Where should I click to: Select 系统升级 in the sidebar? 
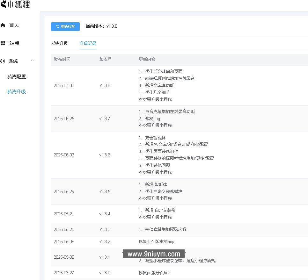tap(16, 91)
